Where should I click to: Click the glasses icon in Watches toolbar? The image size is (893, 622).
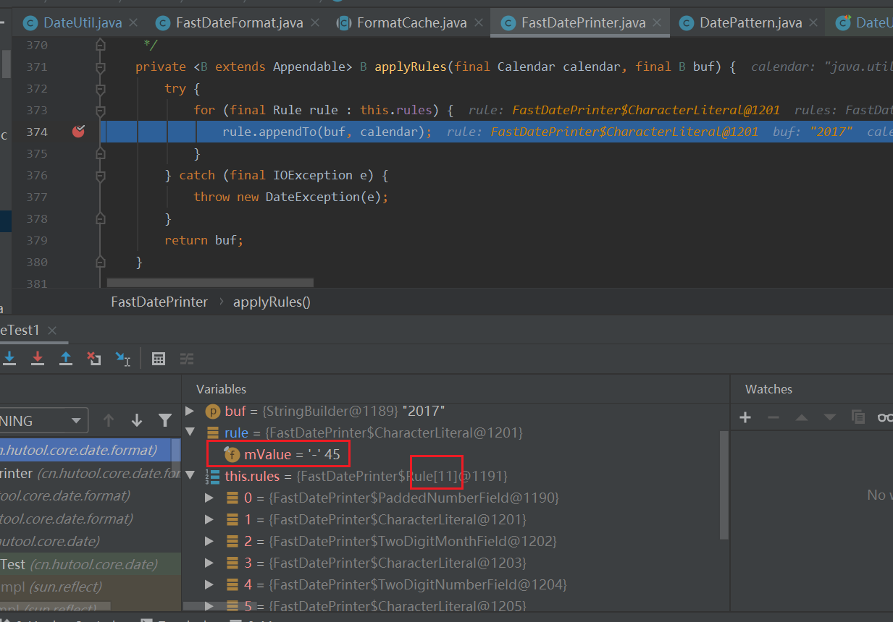coord(885,417)
